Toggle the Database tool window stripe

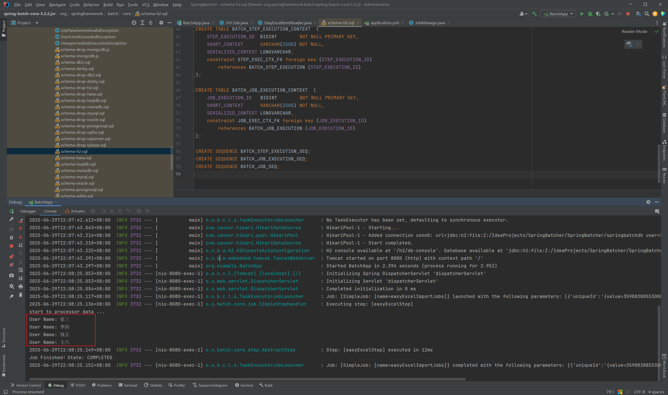(x=664, y=123)
